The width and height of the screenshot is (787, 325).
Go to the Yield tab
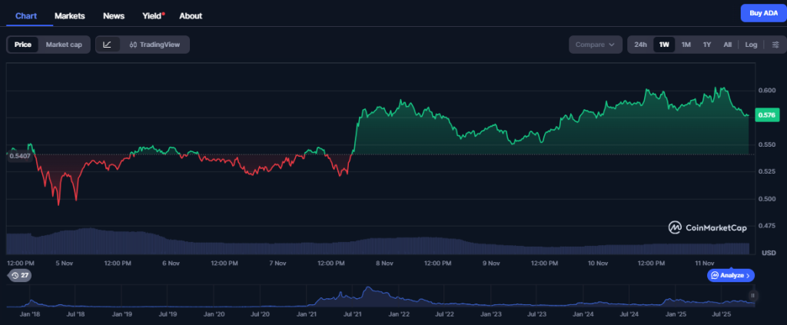(x=152, y=15)
